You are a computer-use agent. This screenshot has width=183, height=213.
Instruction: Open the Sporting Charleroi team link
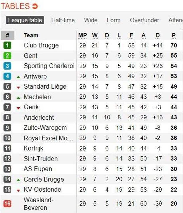(49, 66)
